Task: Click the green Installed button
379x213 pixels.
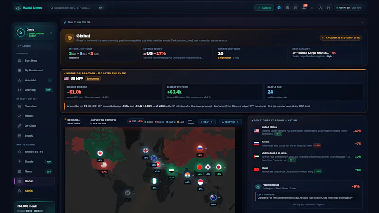Action: click(264, 8)
